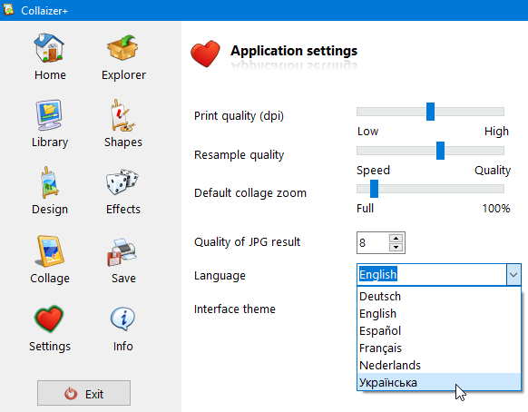Open the Explorer box icon
This screenshot has width=528, height=412.
tap(122, 48)
